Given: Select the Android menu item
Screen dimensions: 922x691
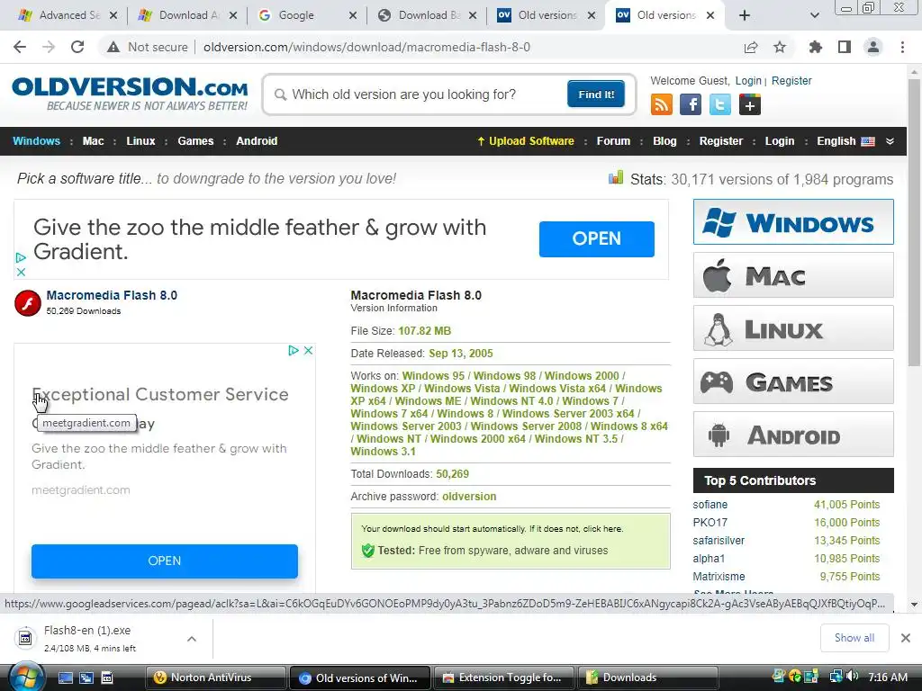Looking at the screenshot, I should click(257, 141).
